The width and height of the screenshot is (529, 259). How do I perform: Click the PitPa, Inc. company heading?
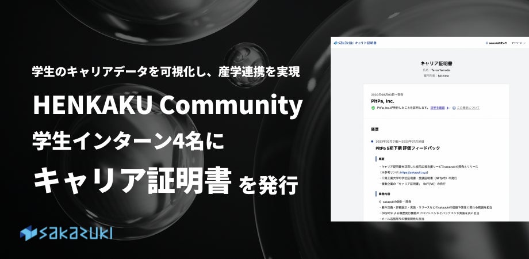382,101
